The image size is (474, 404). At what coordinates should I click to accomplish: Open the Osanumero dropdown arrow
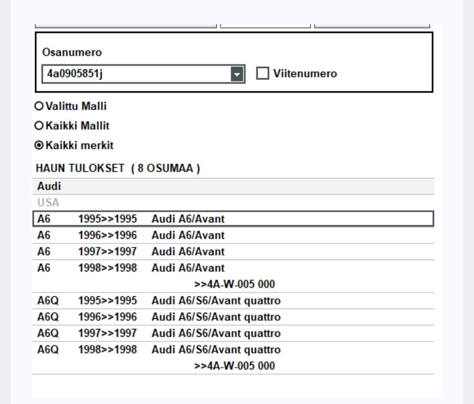click(239, 74)
